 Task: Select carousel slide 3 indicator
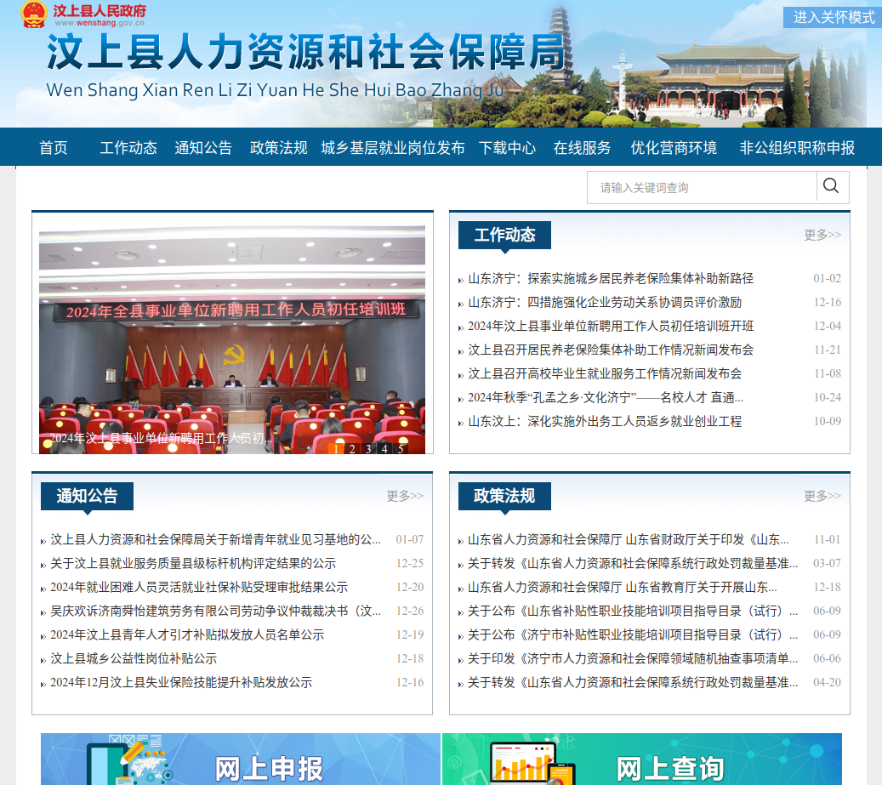(x=368, y=448)
